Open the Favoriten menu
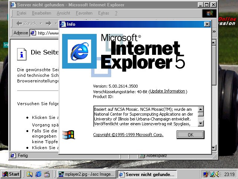The height and width of the screenshot is (179, 238). click(84, 13)
